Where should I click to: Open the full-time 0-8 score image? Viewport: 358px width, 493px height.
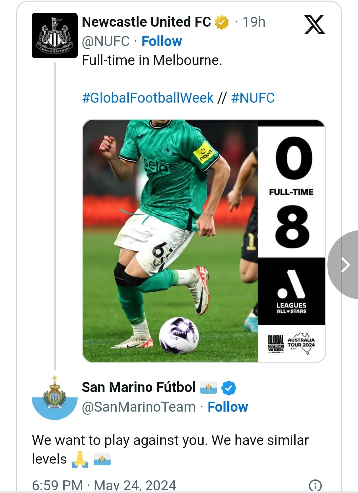coord(204,241)
